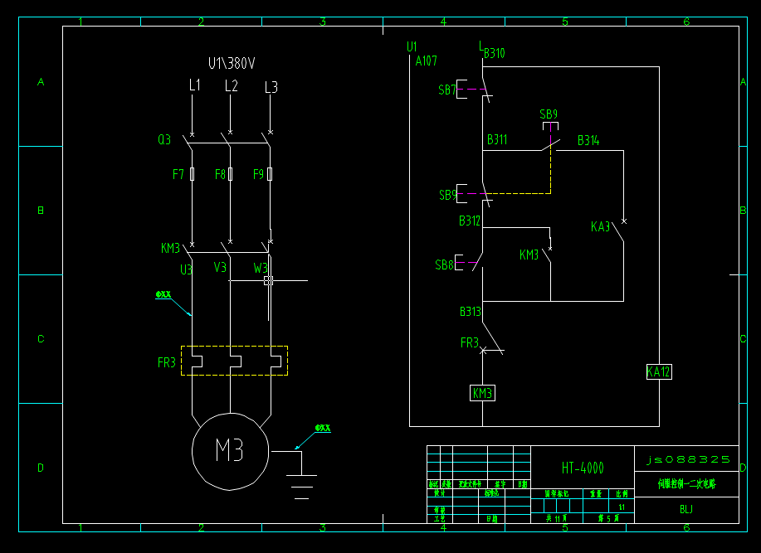
Task: Click the SB9 label above the upper contact
Action: point(549,114)
